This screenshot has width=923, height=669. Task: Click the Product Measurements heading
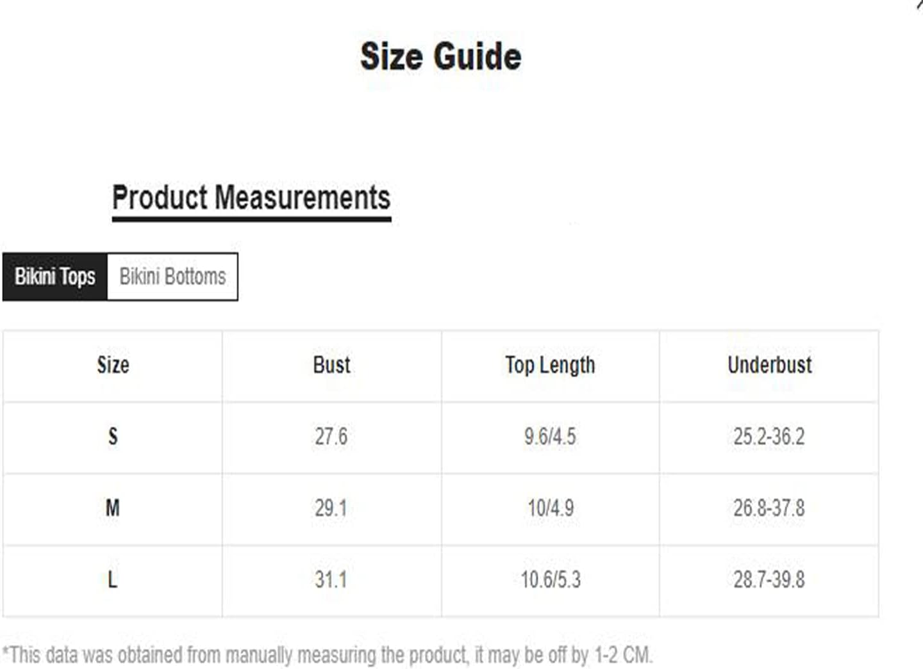coord(251,197)
